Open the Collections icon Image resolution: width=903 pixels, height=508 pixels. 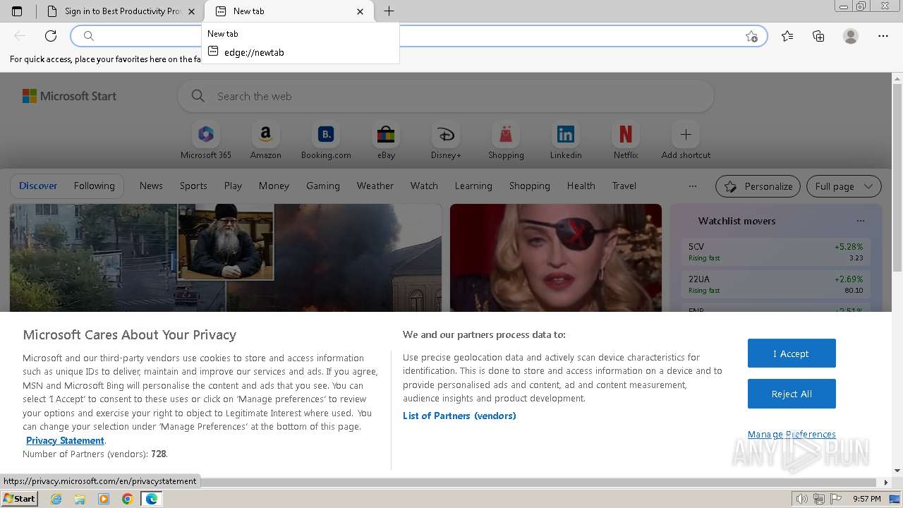coord(818,36)
